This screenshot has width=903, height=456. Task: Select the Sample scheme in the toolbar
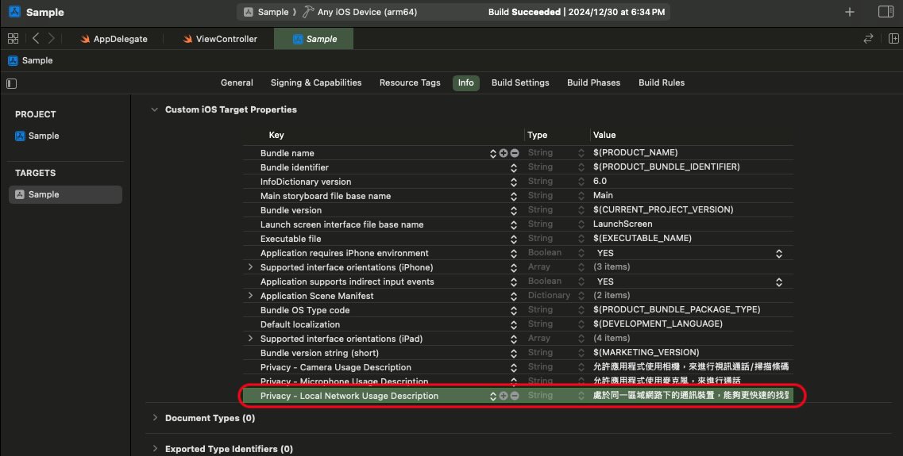[x=266, y=12]
